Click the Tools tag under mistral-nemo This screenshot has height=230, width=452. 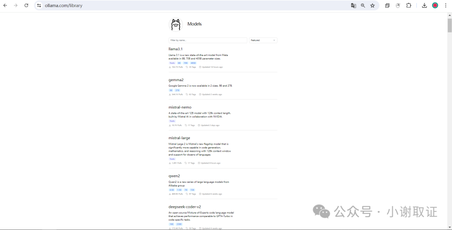(x=172, y=121)
